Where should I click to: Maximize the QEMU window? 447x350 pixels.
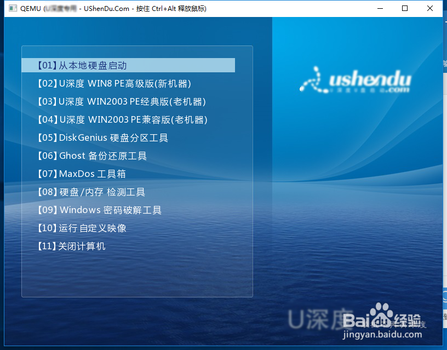point(404,9)
